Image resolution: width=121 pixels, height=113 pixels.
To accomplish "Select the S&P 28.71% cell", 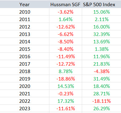I will point(102,93).
